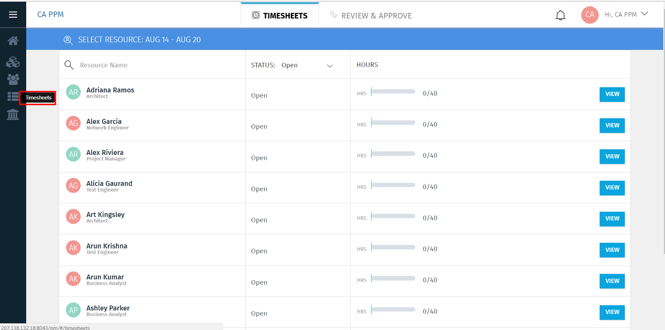Go to the Home sidebar icon
The width and height of the screenshot is (665, 330).
(13, 41)
